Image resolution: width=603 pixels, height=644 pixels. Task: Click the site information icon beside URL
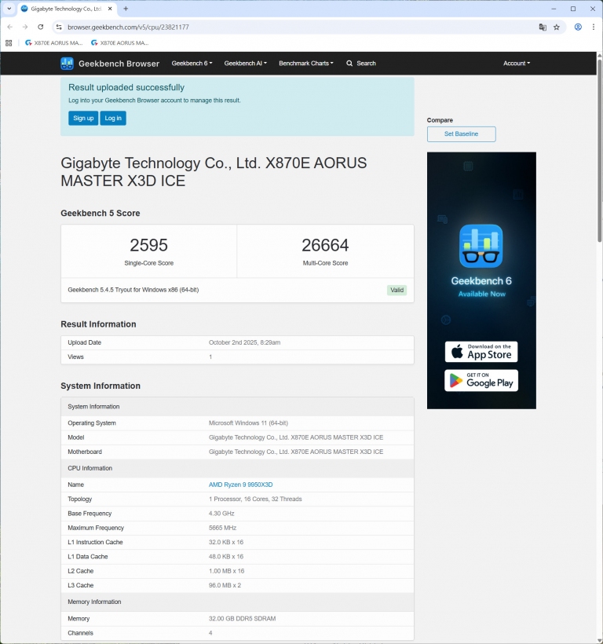pyautogui.click(x=58, y=27)
